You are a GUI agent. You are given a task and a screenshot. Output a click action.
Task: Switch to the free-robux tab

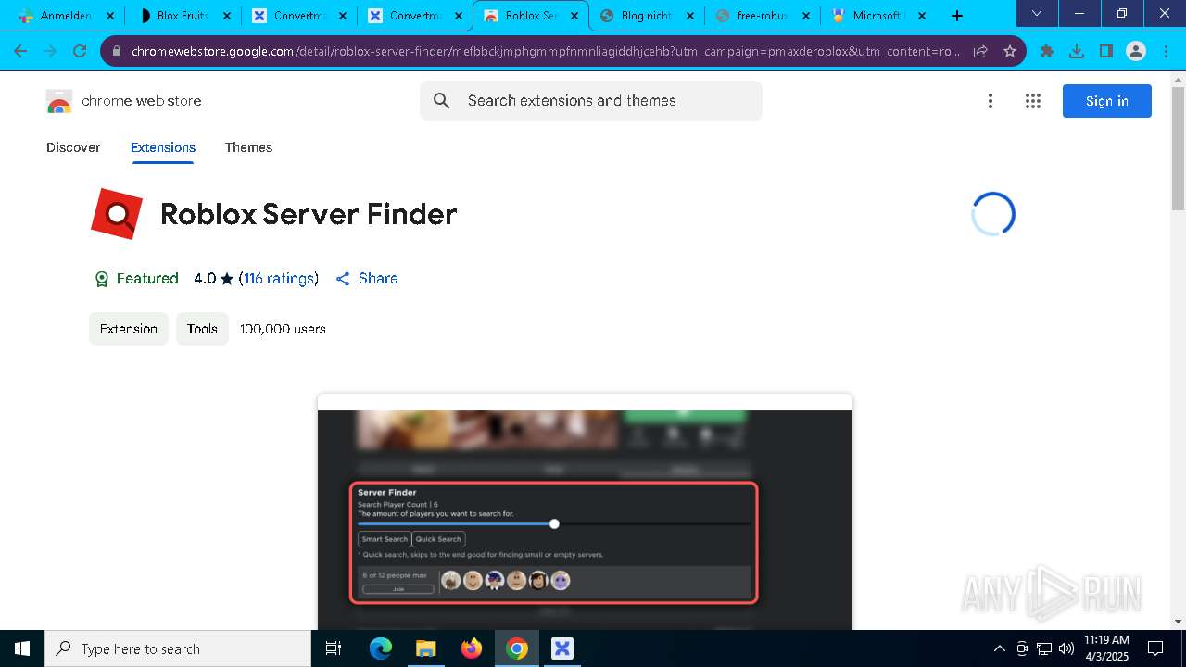(763, 16)
